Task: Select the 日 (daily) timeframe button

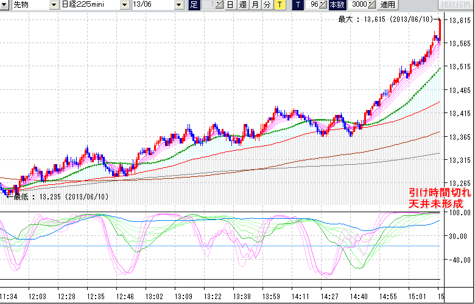Action: (x=230, y=5)
